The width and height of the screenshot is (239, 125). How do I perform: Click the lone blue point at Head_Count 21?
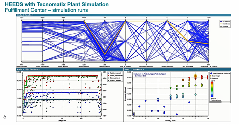[x=189, y=102]
